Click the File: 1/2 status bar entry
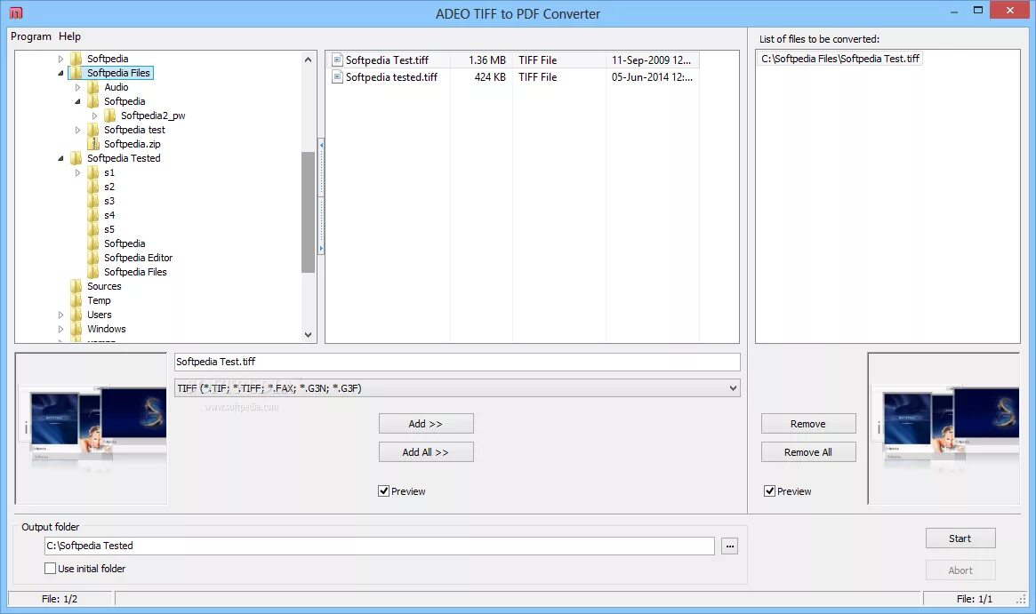 60,599
